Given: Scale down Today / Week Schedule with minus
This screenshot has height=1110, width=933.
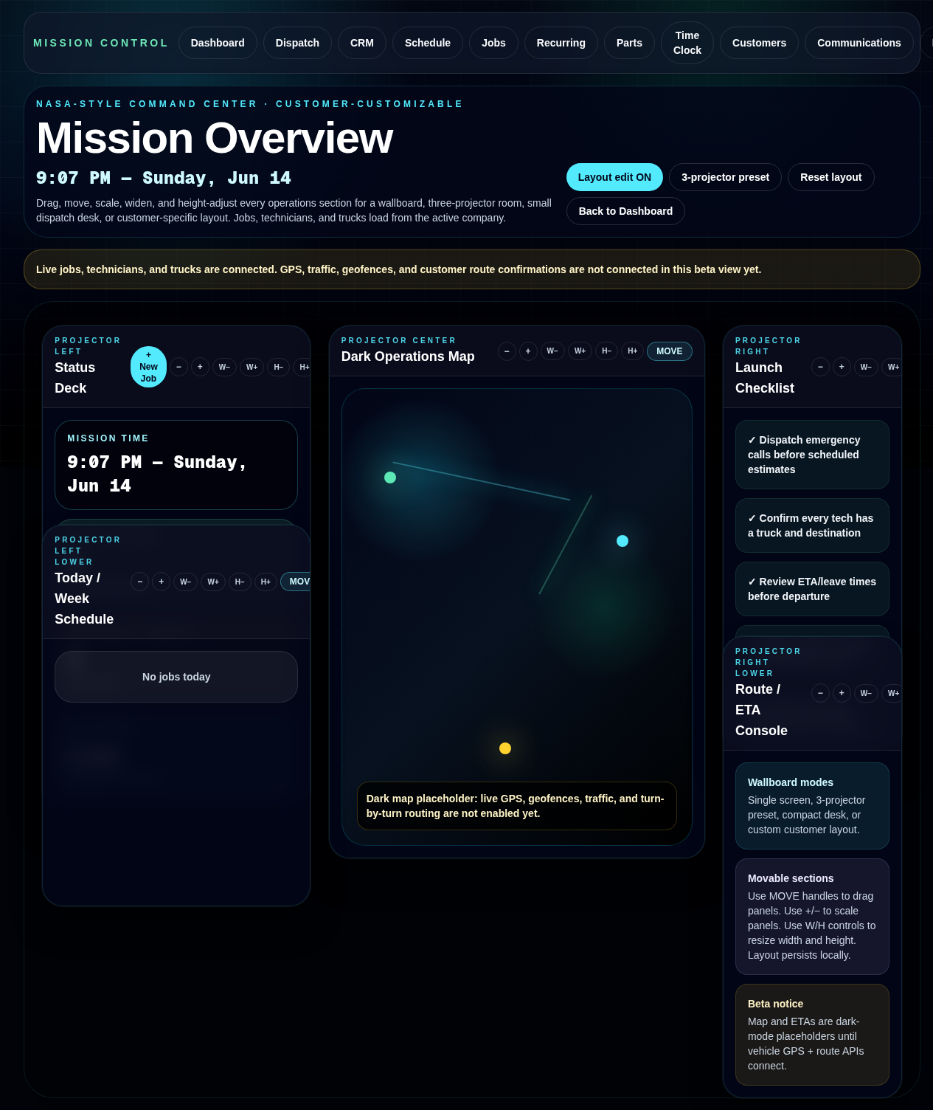Looking at the screenshot, I should [x=139, y=582].
